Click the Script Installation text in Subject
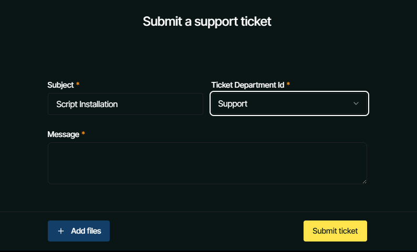The image size is (417, 252). 87,104
